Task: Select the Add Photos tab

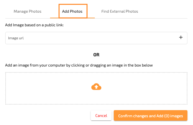Action: pos(72,11)
